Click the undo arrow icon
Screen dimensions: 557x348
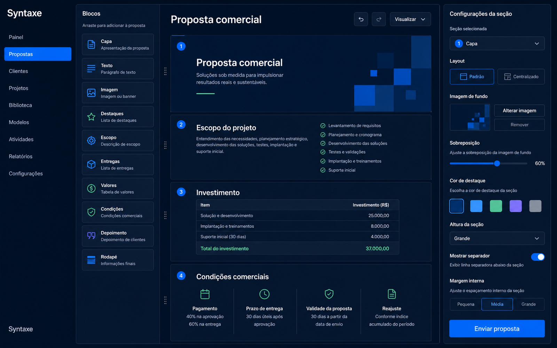point(361,19)
